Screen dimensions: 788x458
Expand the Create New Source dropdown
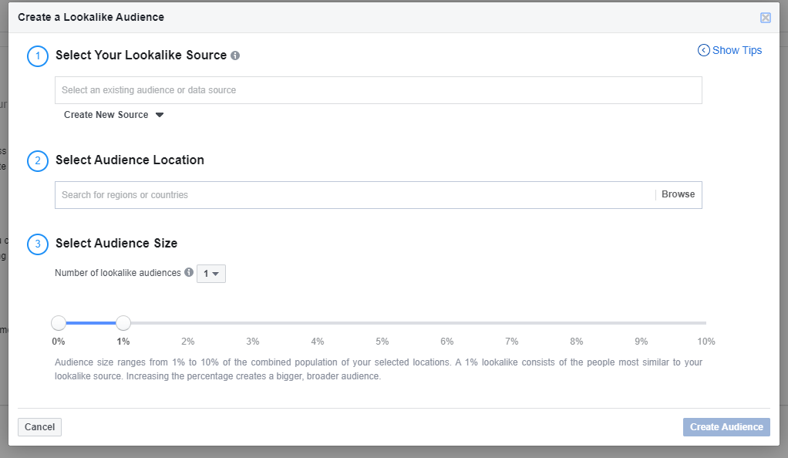click(x=113, y=115)
